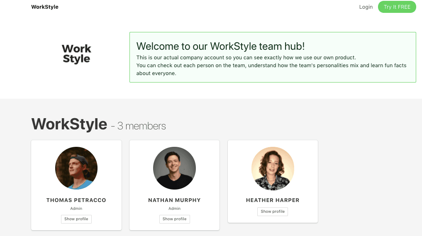Click Nathan Murphy's avatar photo
The height and width of the screenshot is (236, 422).
point(174,168)
